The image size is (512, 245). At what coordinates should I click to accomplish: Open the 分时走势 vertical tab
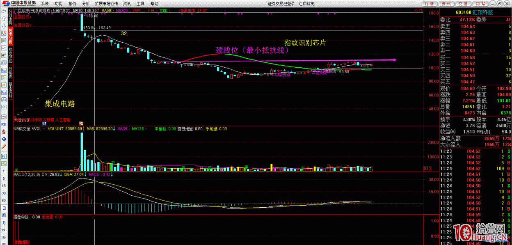(10, 16)
